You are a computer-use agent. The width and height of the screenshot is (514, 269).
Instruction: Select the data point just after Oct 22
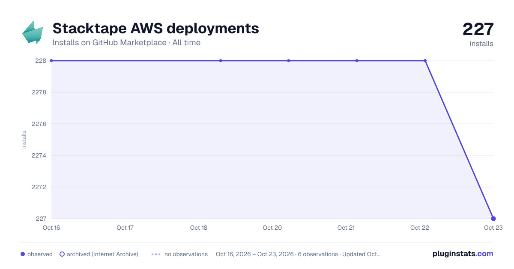(425, 61)
